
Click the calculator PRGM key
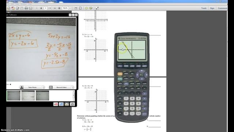132,84
